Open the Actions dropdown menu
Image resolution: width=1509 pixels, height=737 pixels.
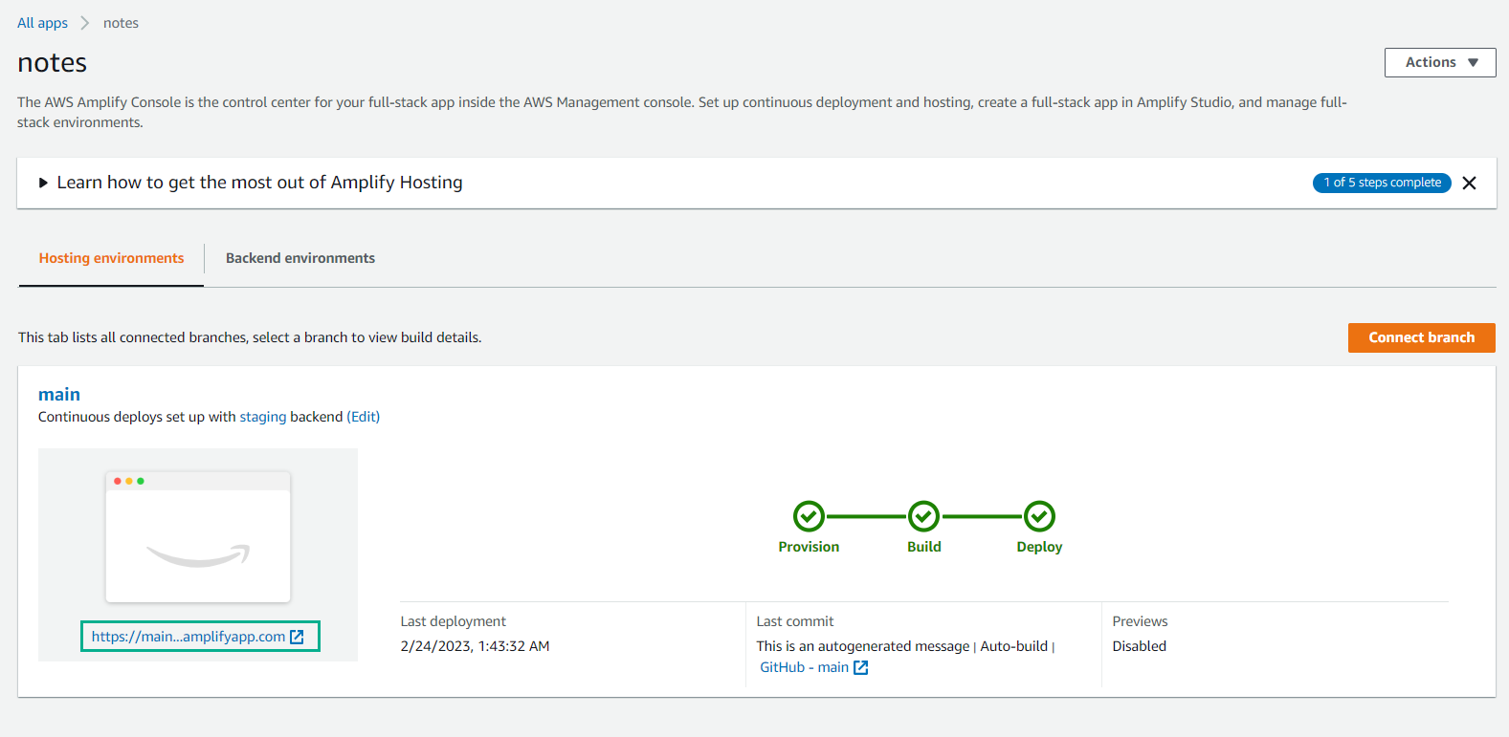pyautogui.click(x=1439, y=62)
